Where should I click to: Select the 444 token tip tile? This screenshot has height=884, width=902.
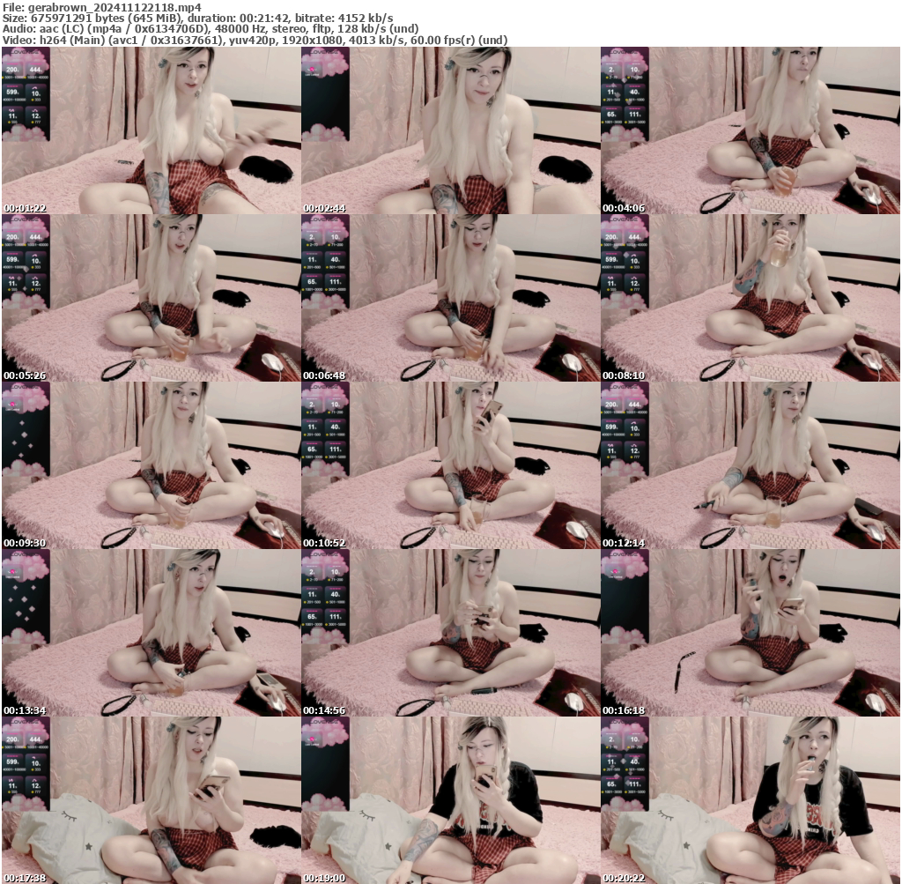[36, 70]
